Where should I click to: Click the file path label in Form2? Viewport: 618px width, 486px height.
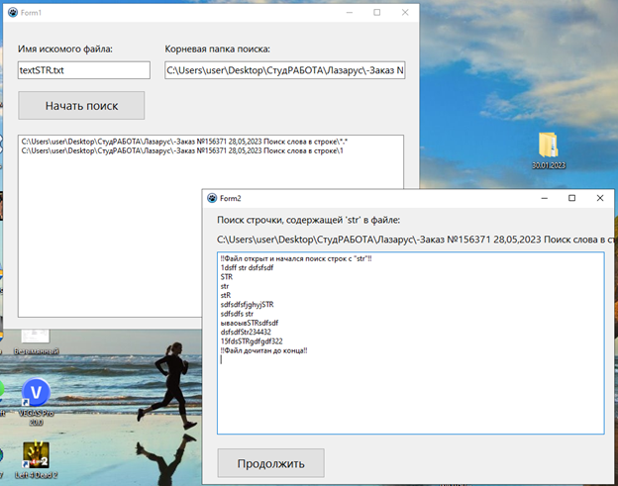click(415, 240)
